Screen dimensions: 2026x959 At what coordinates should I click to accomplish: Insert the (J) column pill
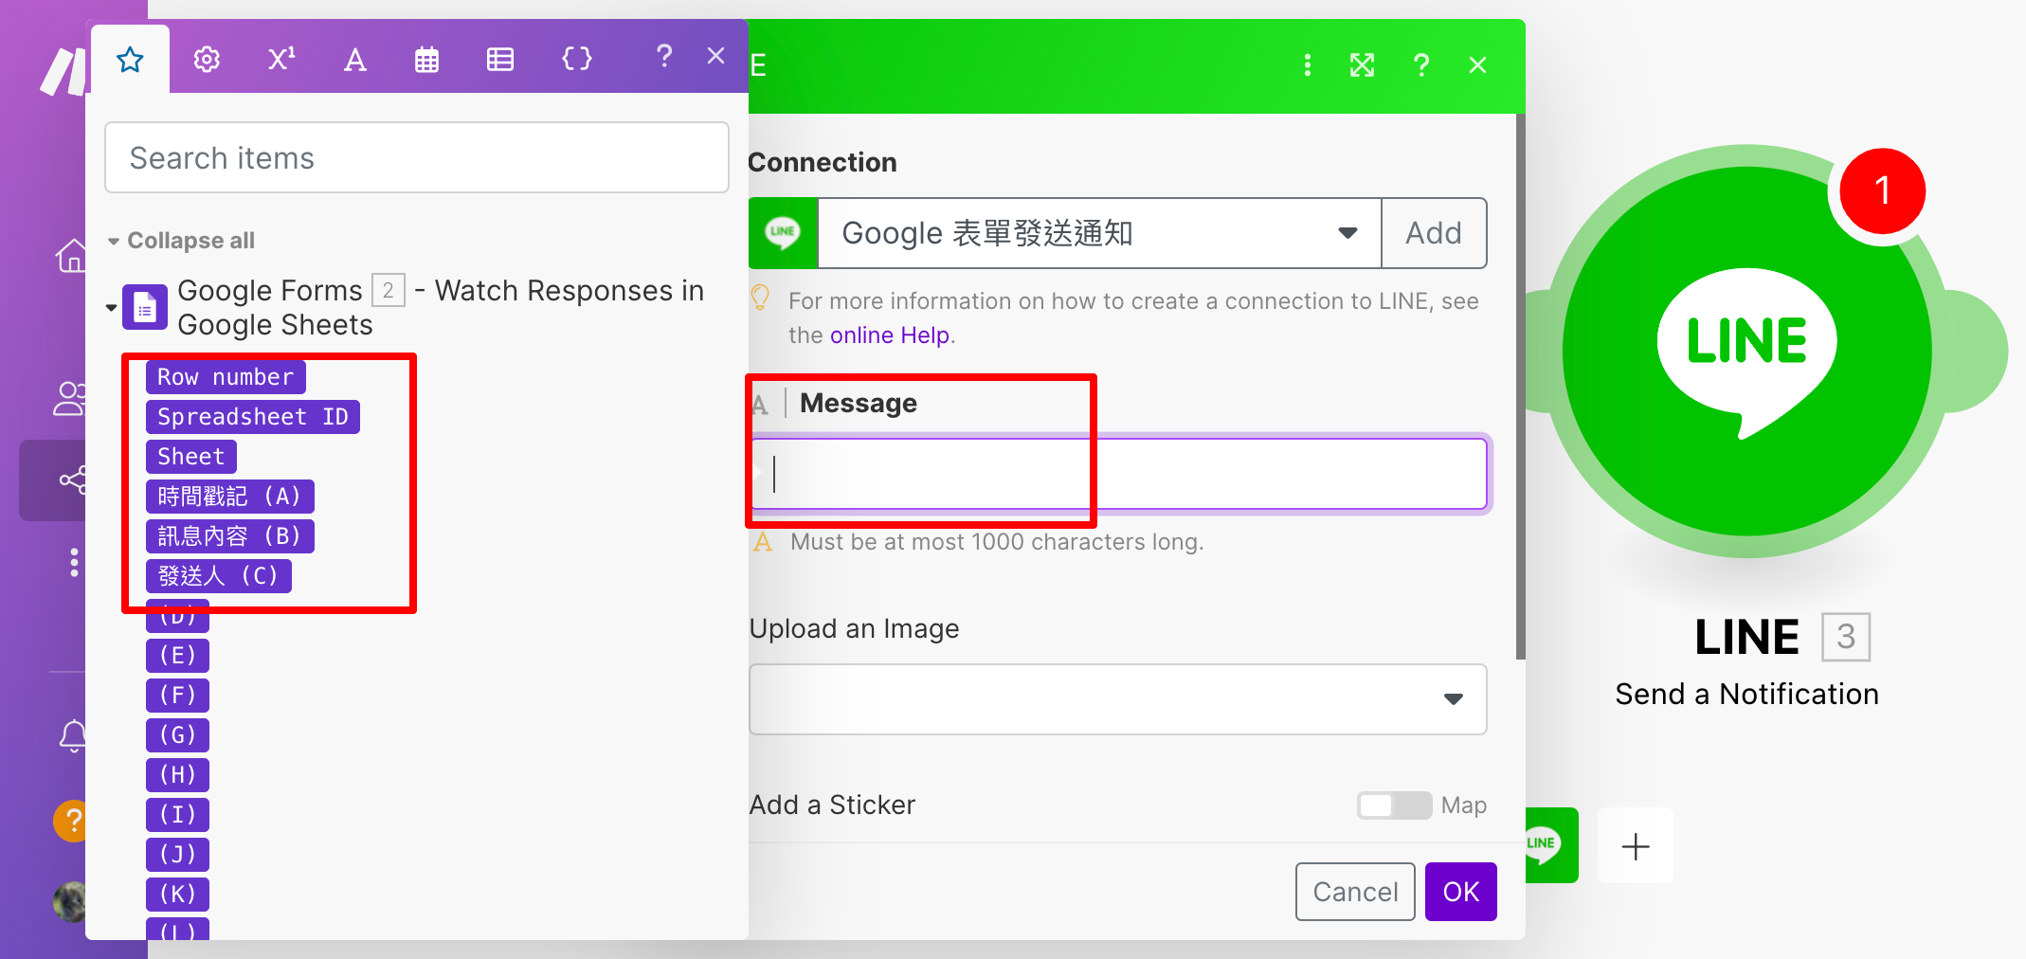[x=177, y=855]
